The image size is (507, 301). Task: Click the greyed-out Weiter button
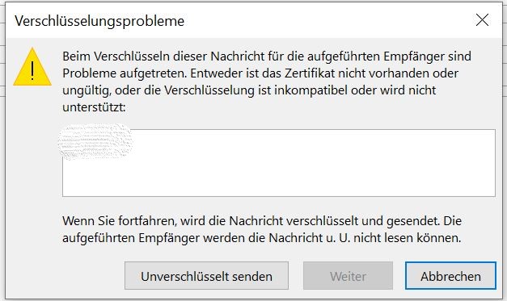pos(348,276)
